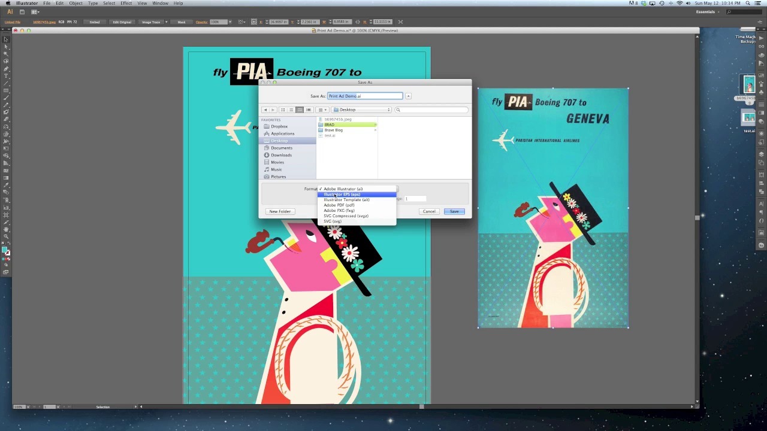This screenshot has height=431, width=767.
Task: Choose Adobe PDF (pdf) from the format list
Action: [x=339, y=205]
